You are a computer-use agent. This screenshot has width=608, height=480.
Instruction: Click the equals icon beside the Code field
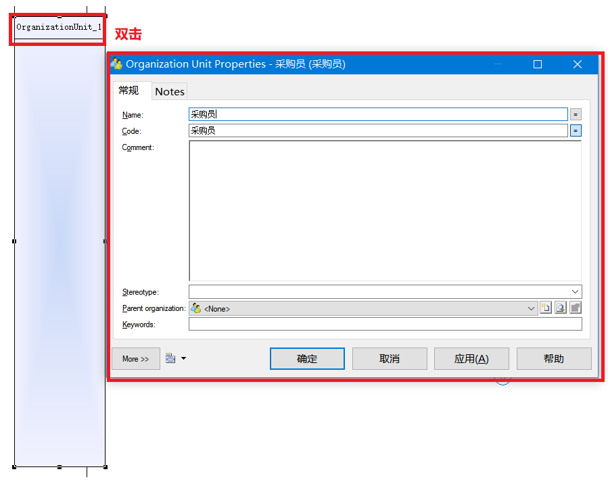pos(576,130)
